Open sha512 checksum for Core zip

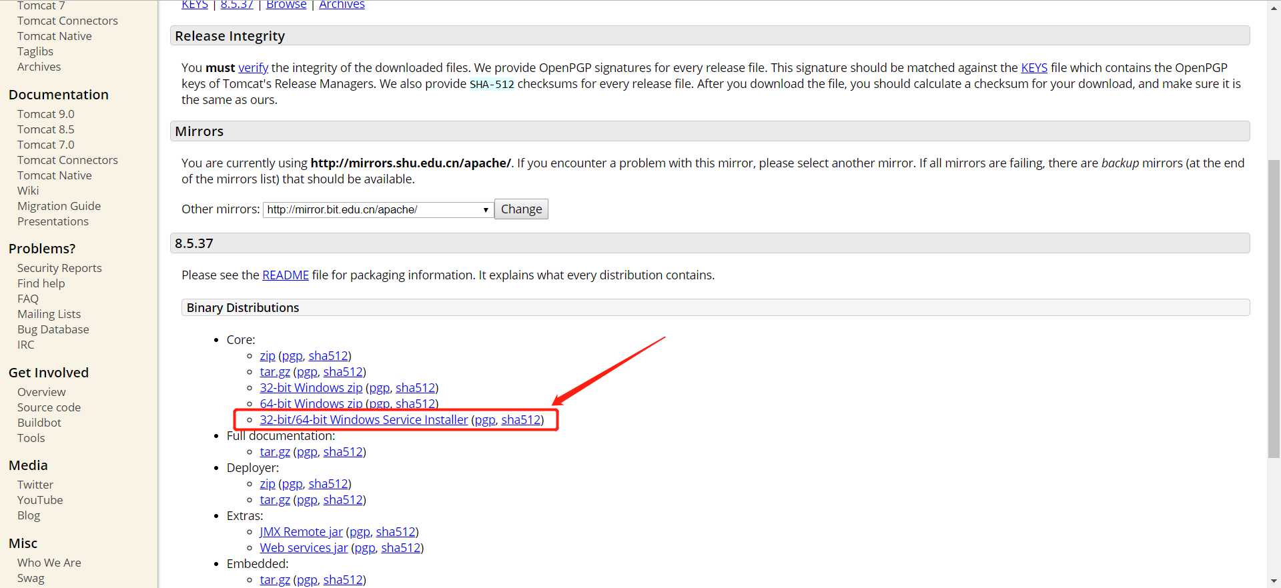(x=328, y=355)
